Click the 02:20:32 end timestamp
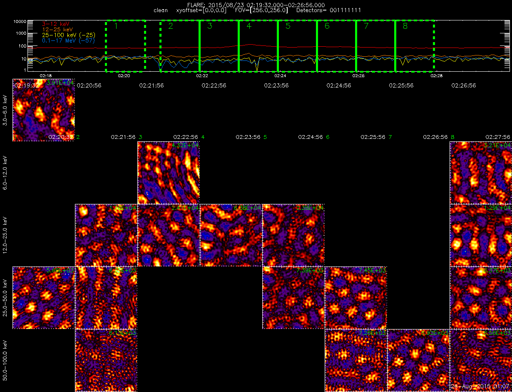Viewport: 512px width, 392px height. (x=61, y=137)
